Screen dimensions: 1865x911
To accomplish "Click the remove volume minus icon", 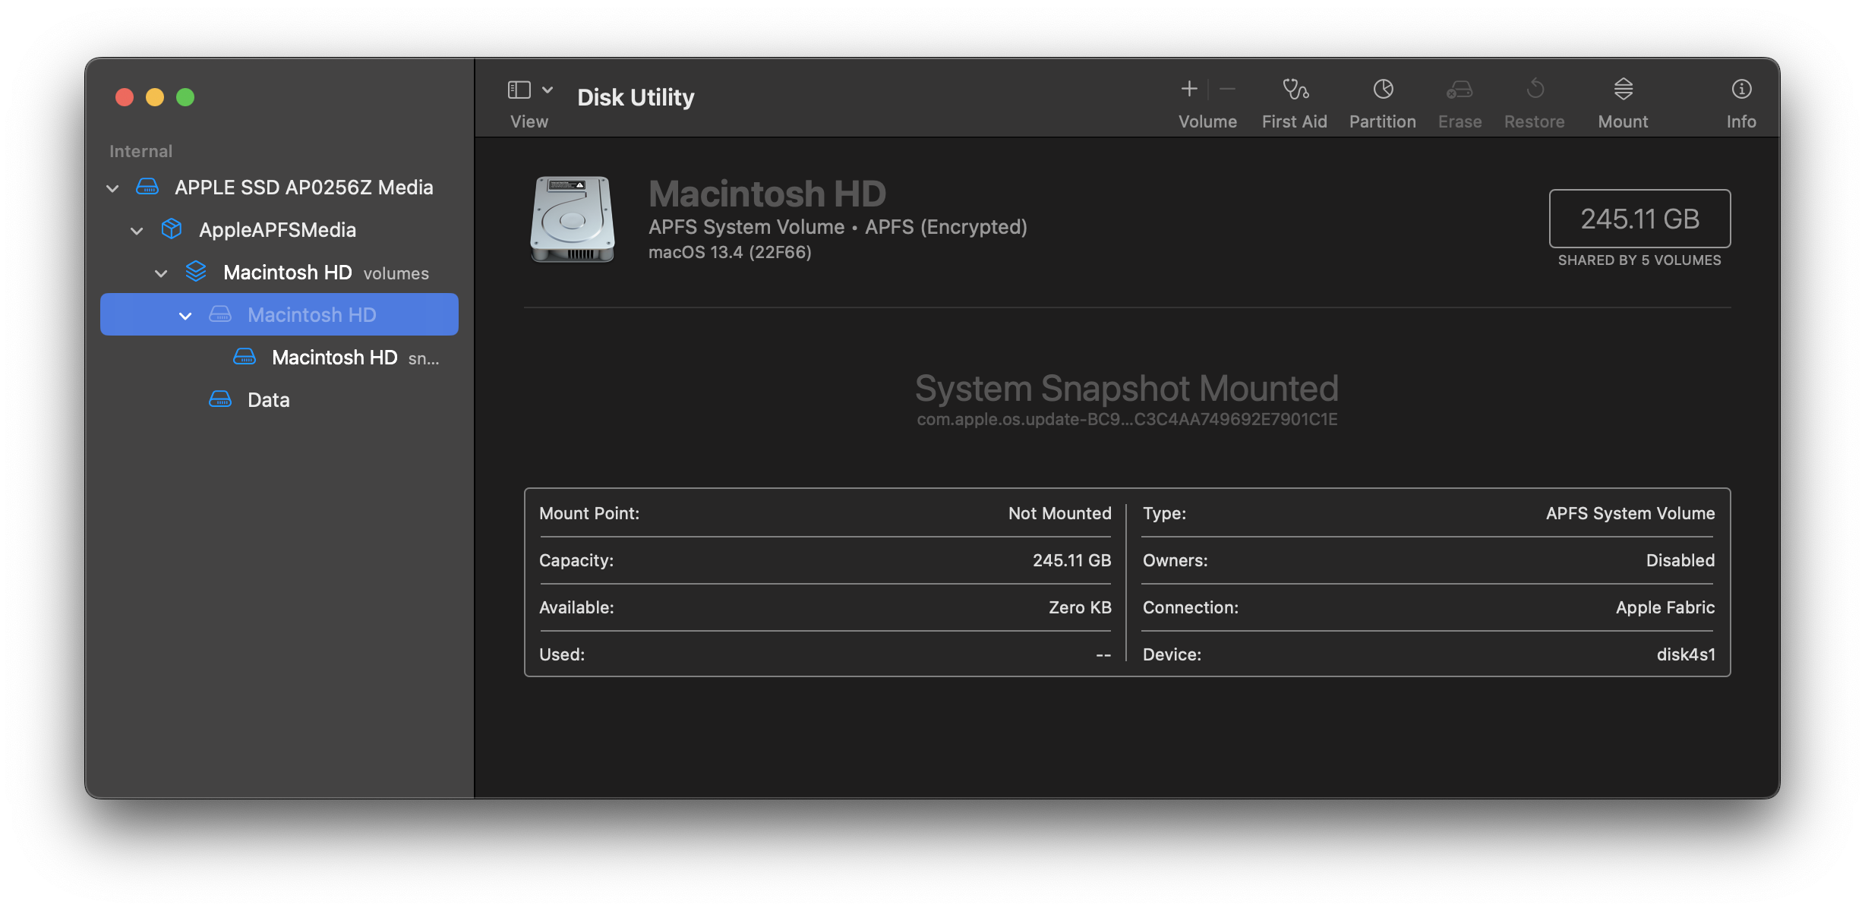I will click(x=1227, y=90).
